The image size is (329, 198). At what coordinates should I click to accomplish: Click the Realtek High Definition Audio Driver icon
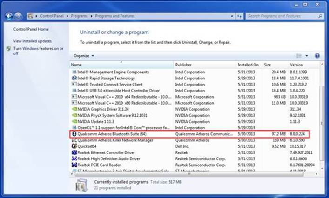pyautogui.click(x=74, y=158)
